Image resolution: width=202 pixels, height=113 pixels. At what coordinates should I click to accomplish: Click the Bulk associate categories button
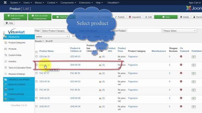click(x=15, y=17)
